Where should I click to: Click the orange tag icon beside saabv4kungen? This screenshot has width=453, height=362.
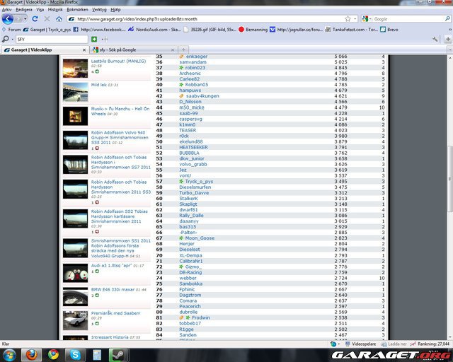tap(181, 96)
